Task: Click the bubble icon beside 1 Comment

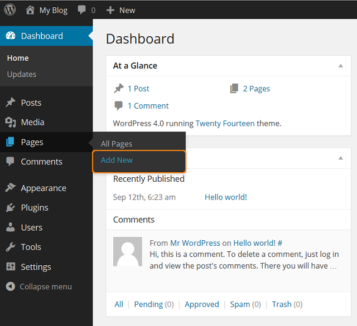Action: (118, 106)
